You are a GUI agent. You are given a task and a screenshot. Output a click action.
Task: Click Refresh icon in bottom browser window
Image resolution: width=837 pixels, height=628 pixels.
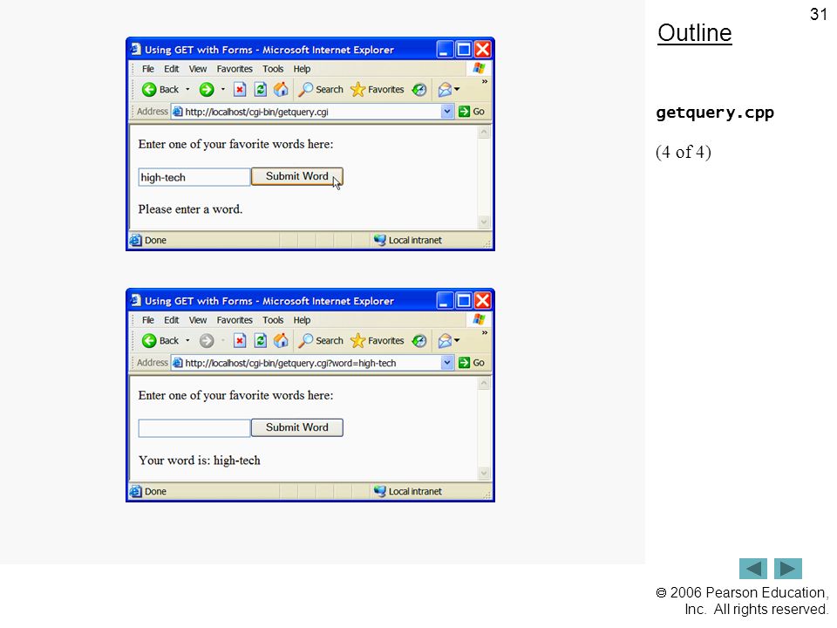tap(260, 341)
